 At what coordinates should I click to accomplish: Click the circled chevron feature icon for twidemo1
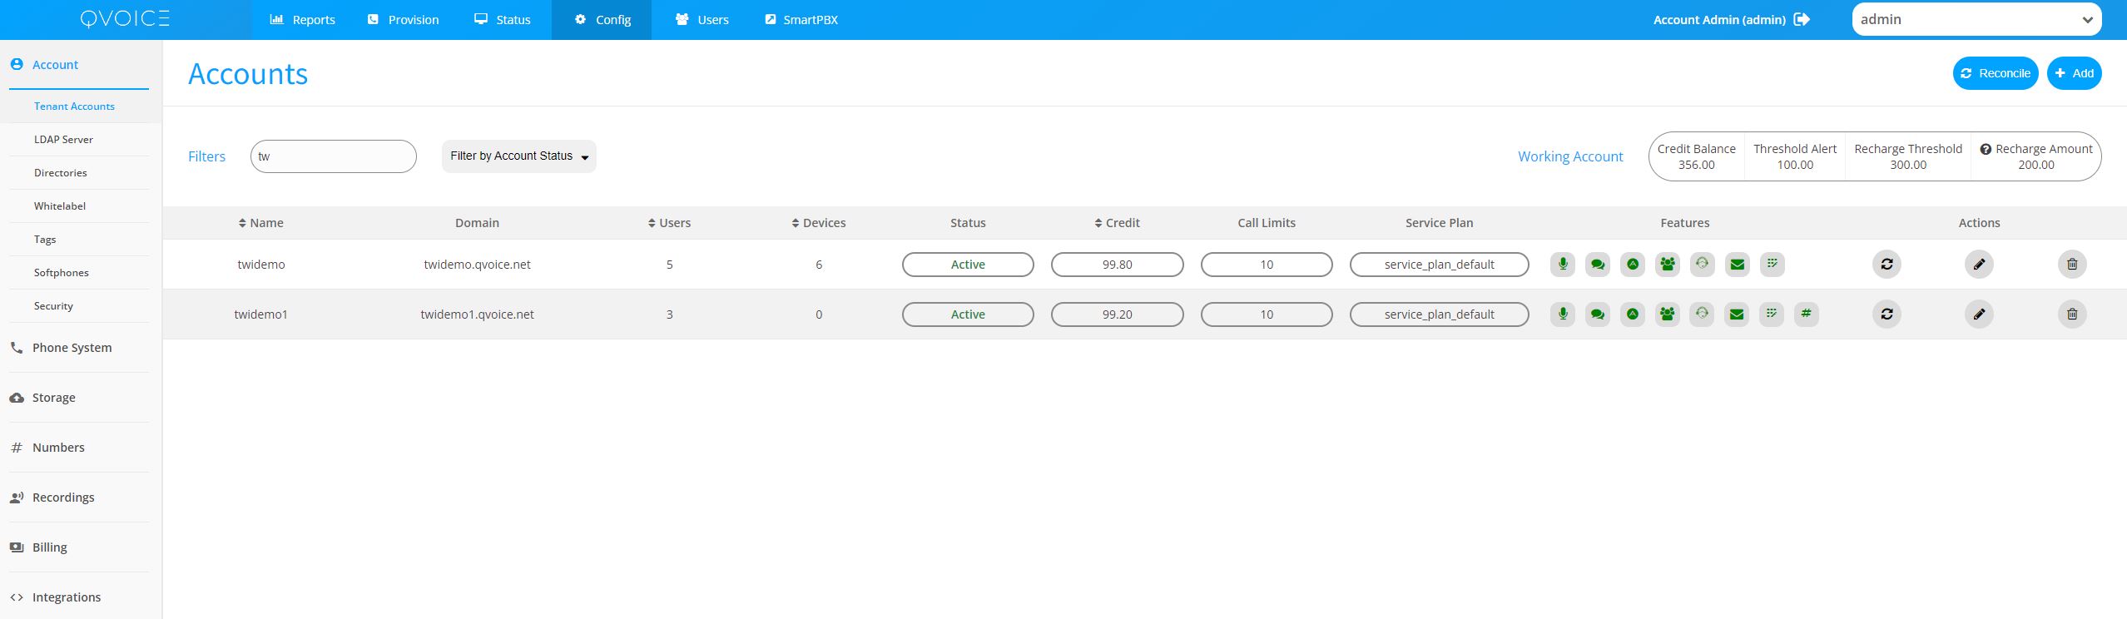click(x=1633, y=314)
